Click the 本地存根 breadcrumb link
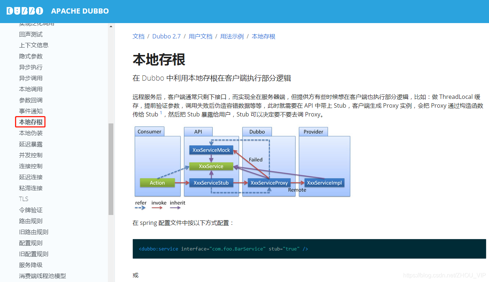The height and width of the screenshot is (282, 489). click(263, 36)
